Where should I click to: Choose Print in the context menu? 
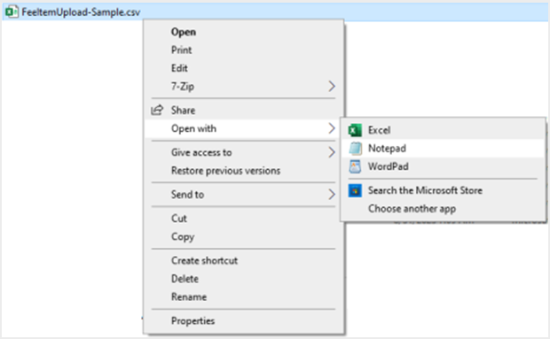(181, 50)
